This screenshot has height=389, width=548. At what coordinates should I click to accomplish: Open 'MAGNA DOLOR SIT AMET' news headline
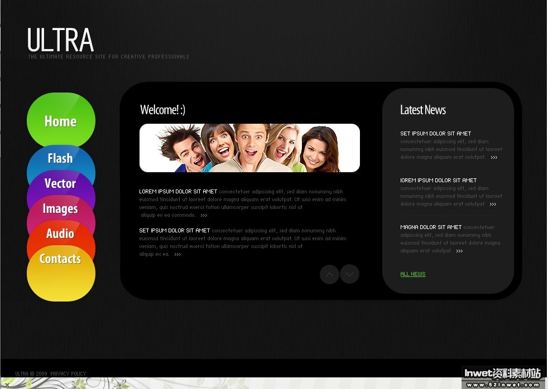[431, 227]
